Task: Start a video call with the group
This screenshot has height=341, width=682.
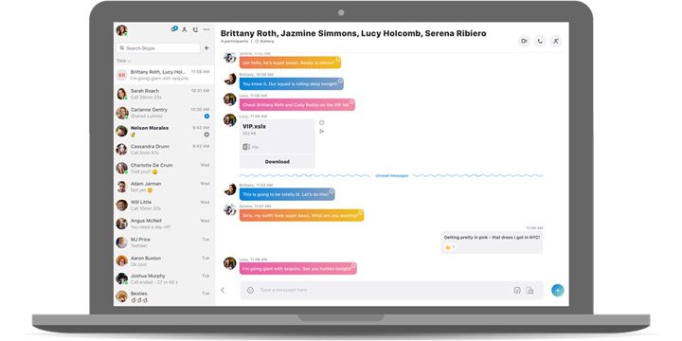Action: 524,41
